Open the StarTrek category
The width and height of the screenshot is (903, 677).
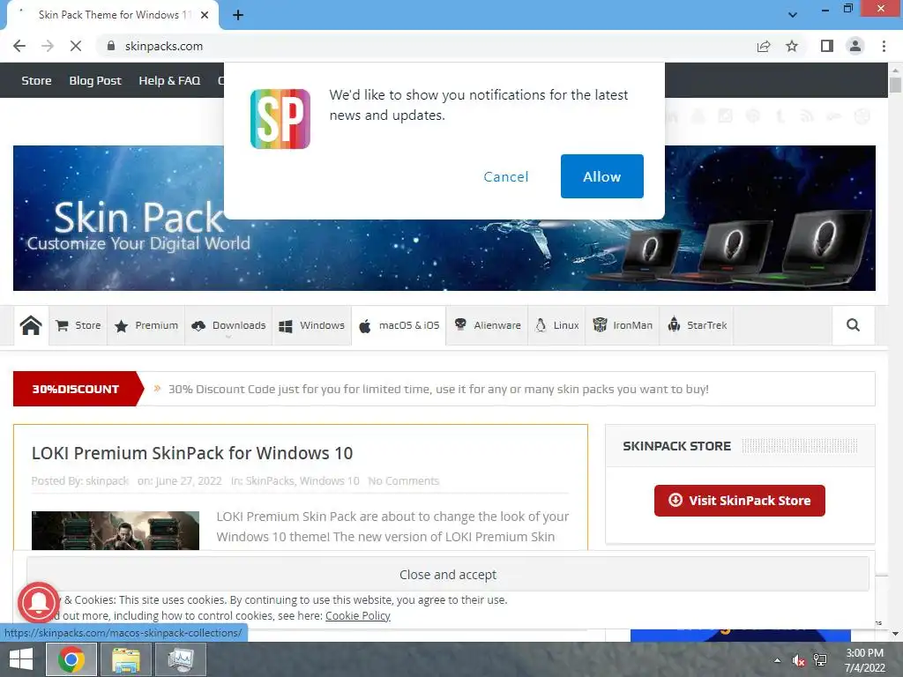[x=697, y=325]
